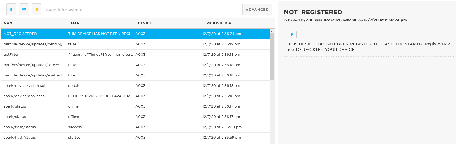
Task: Select the NOT_REGISTERED event row
Action: tap(135, 34)
